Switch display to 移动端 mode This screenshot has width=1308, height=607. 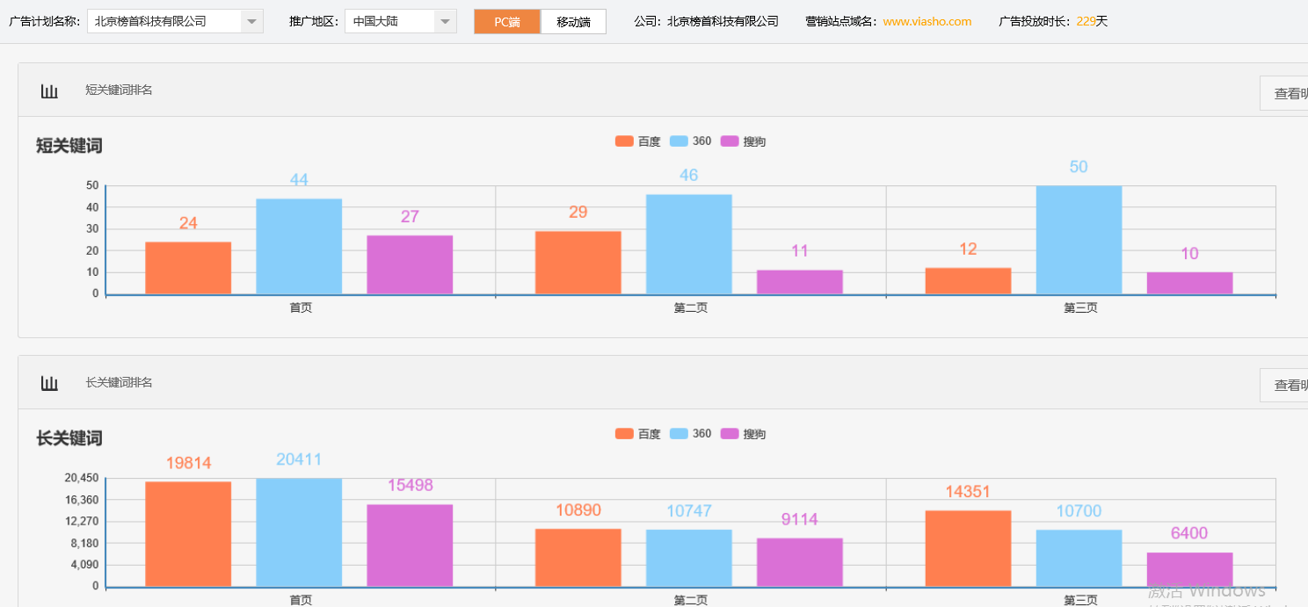(x=573, y=21)
